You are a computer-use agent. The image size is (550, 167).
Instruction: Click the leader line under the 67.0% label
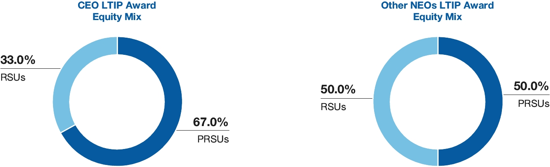click(x=203, y=131)
